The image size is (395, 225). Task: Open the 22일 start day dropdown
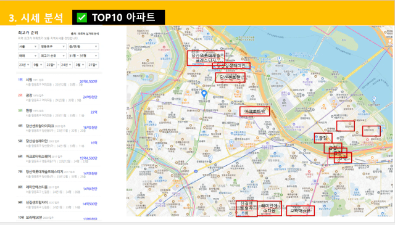coord(51,65)
